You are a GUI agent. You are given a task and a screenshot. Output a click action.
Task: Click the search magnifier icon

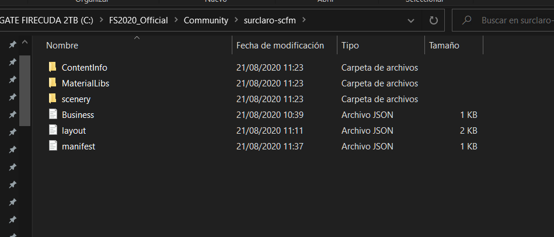pyautogui.click(x=467, y=20)
